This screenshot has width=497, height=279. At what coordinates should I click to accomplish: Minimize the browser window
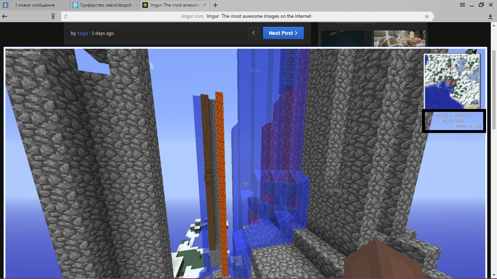click(472, 5)
